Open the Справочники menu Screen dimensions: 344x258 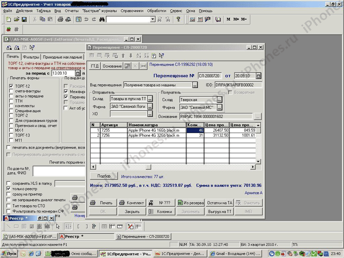(132, 11)
